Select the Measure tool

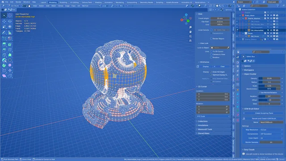tap(10, 33)
